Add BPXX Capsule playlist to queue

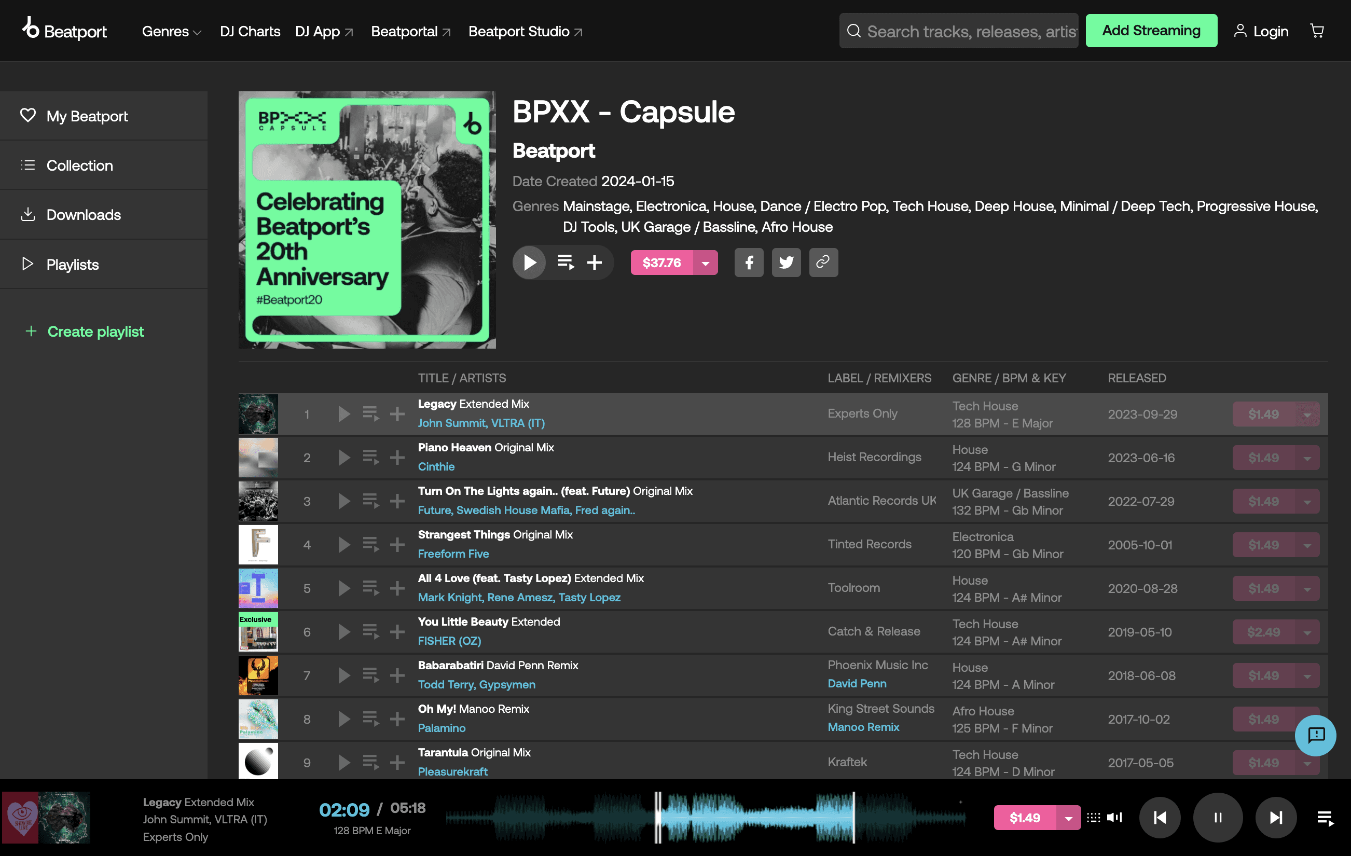coord(566,262)
